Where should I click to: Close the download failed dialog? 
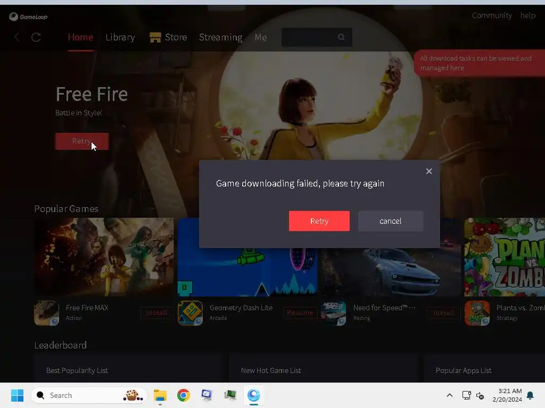pos(429,171)
